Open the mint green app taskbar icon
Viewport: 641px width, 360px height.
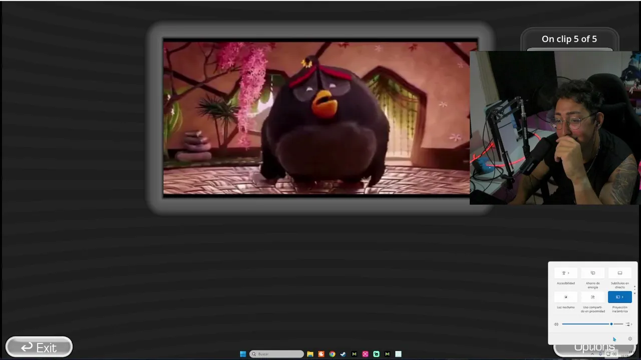pos(376,354)
